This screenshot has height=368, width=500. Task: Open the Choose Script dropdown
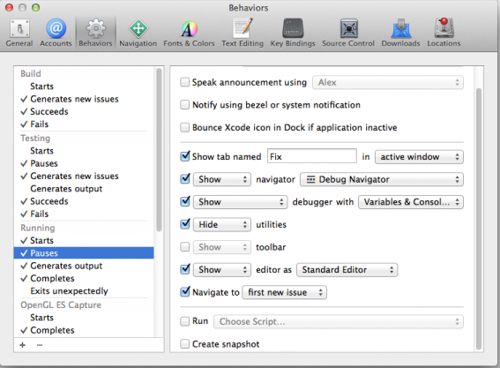339,322
